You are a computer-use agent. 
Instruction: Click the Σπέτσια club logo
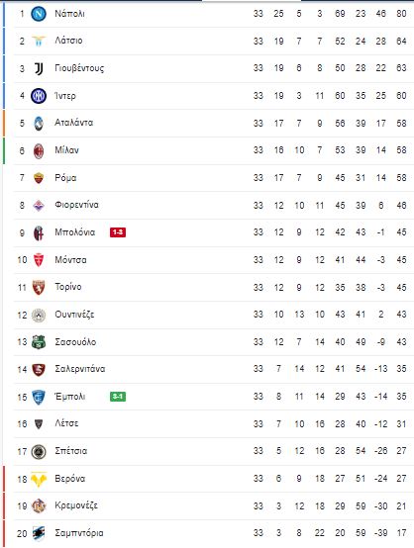(x=39, y=451)
